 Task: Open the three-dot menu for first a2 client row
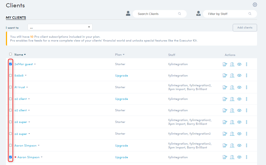point(247,99)
